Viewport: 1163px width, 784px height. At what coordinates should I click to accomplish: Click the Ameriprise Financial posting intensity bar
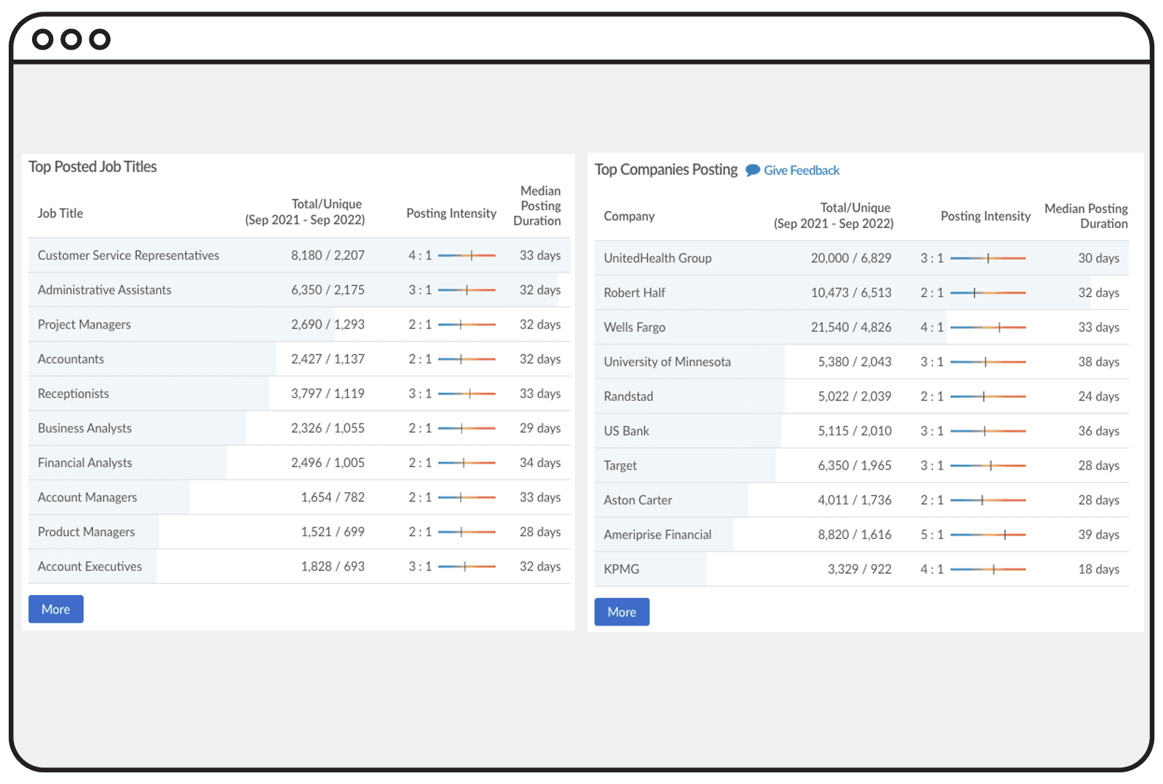(988, 535)
